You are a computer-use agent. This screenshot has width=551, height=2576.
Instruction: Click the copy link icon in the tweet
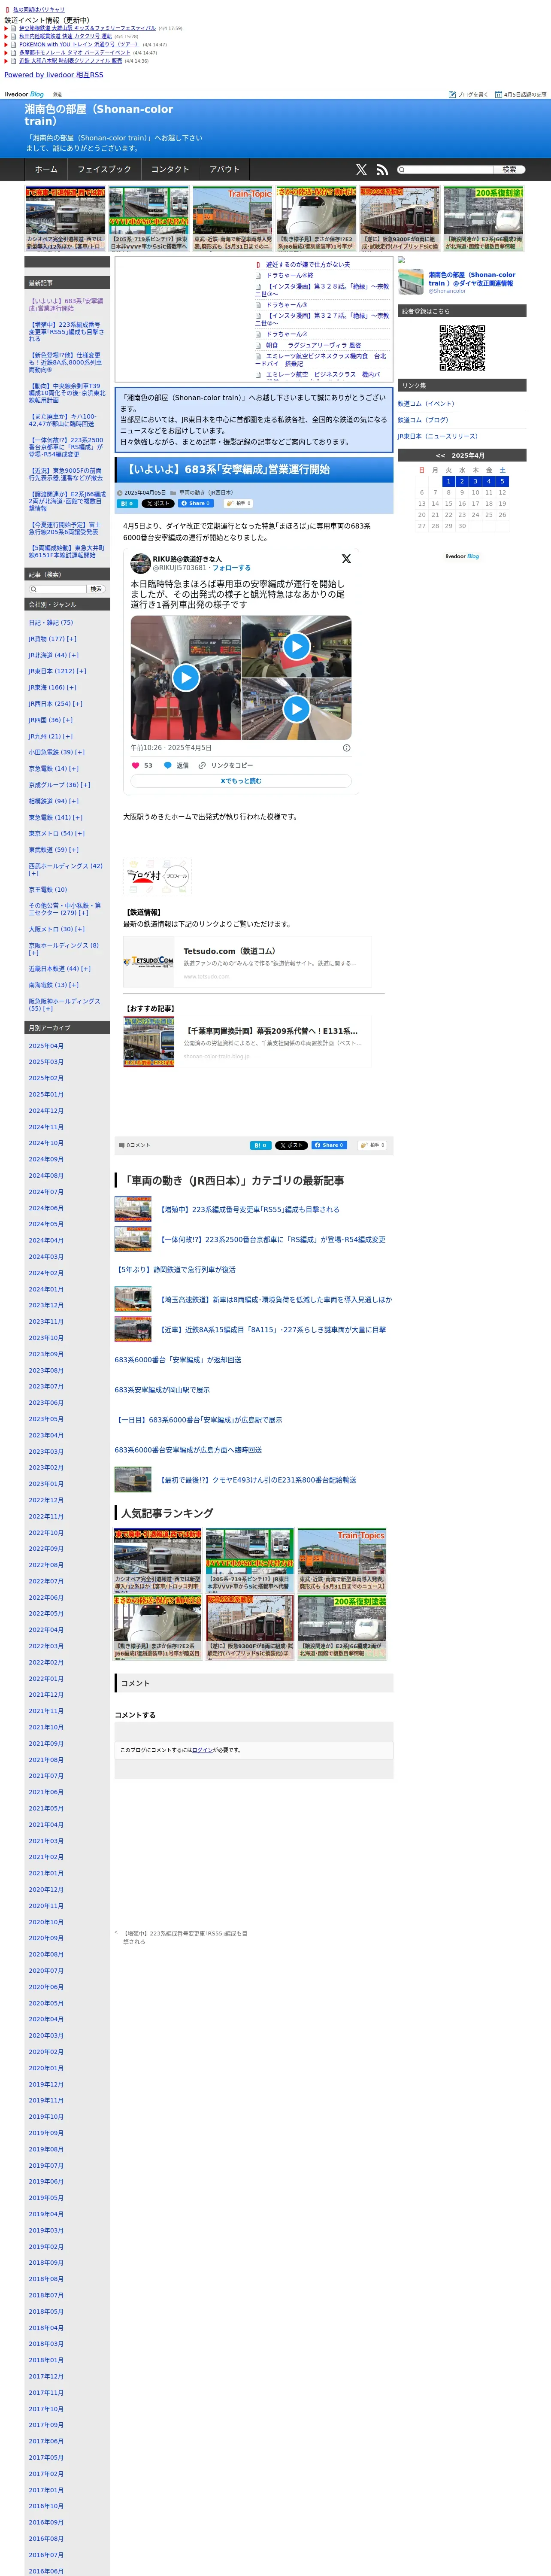202,765
